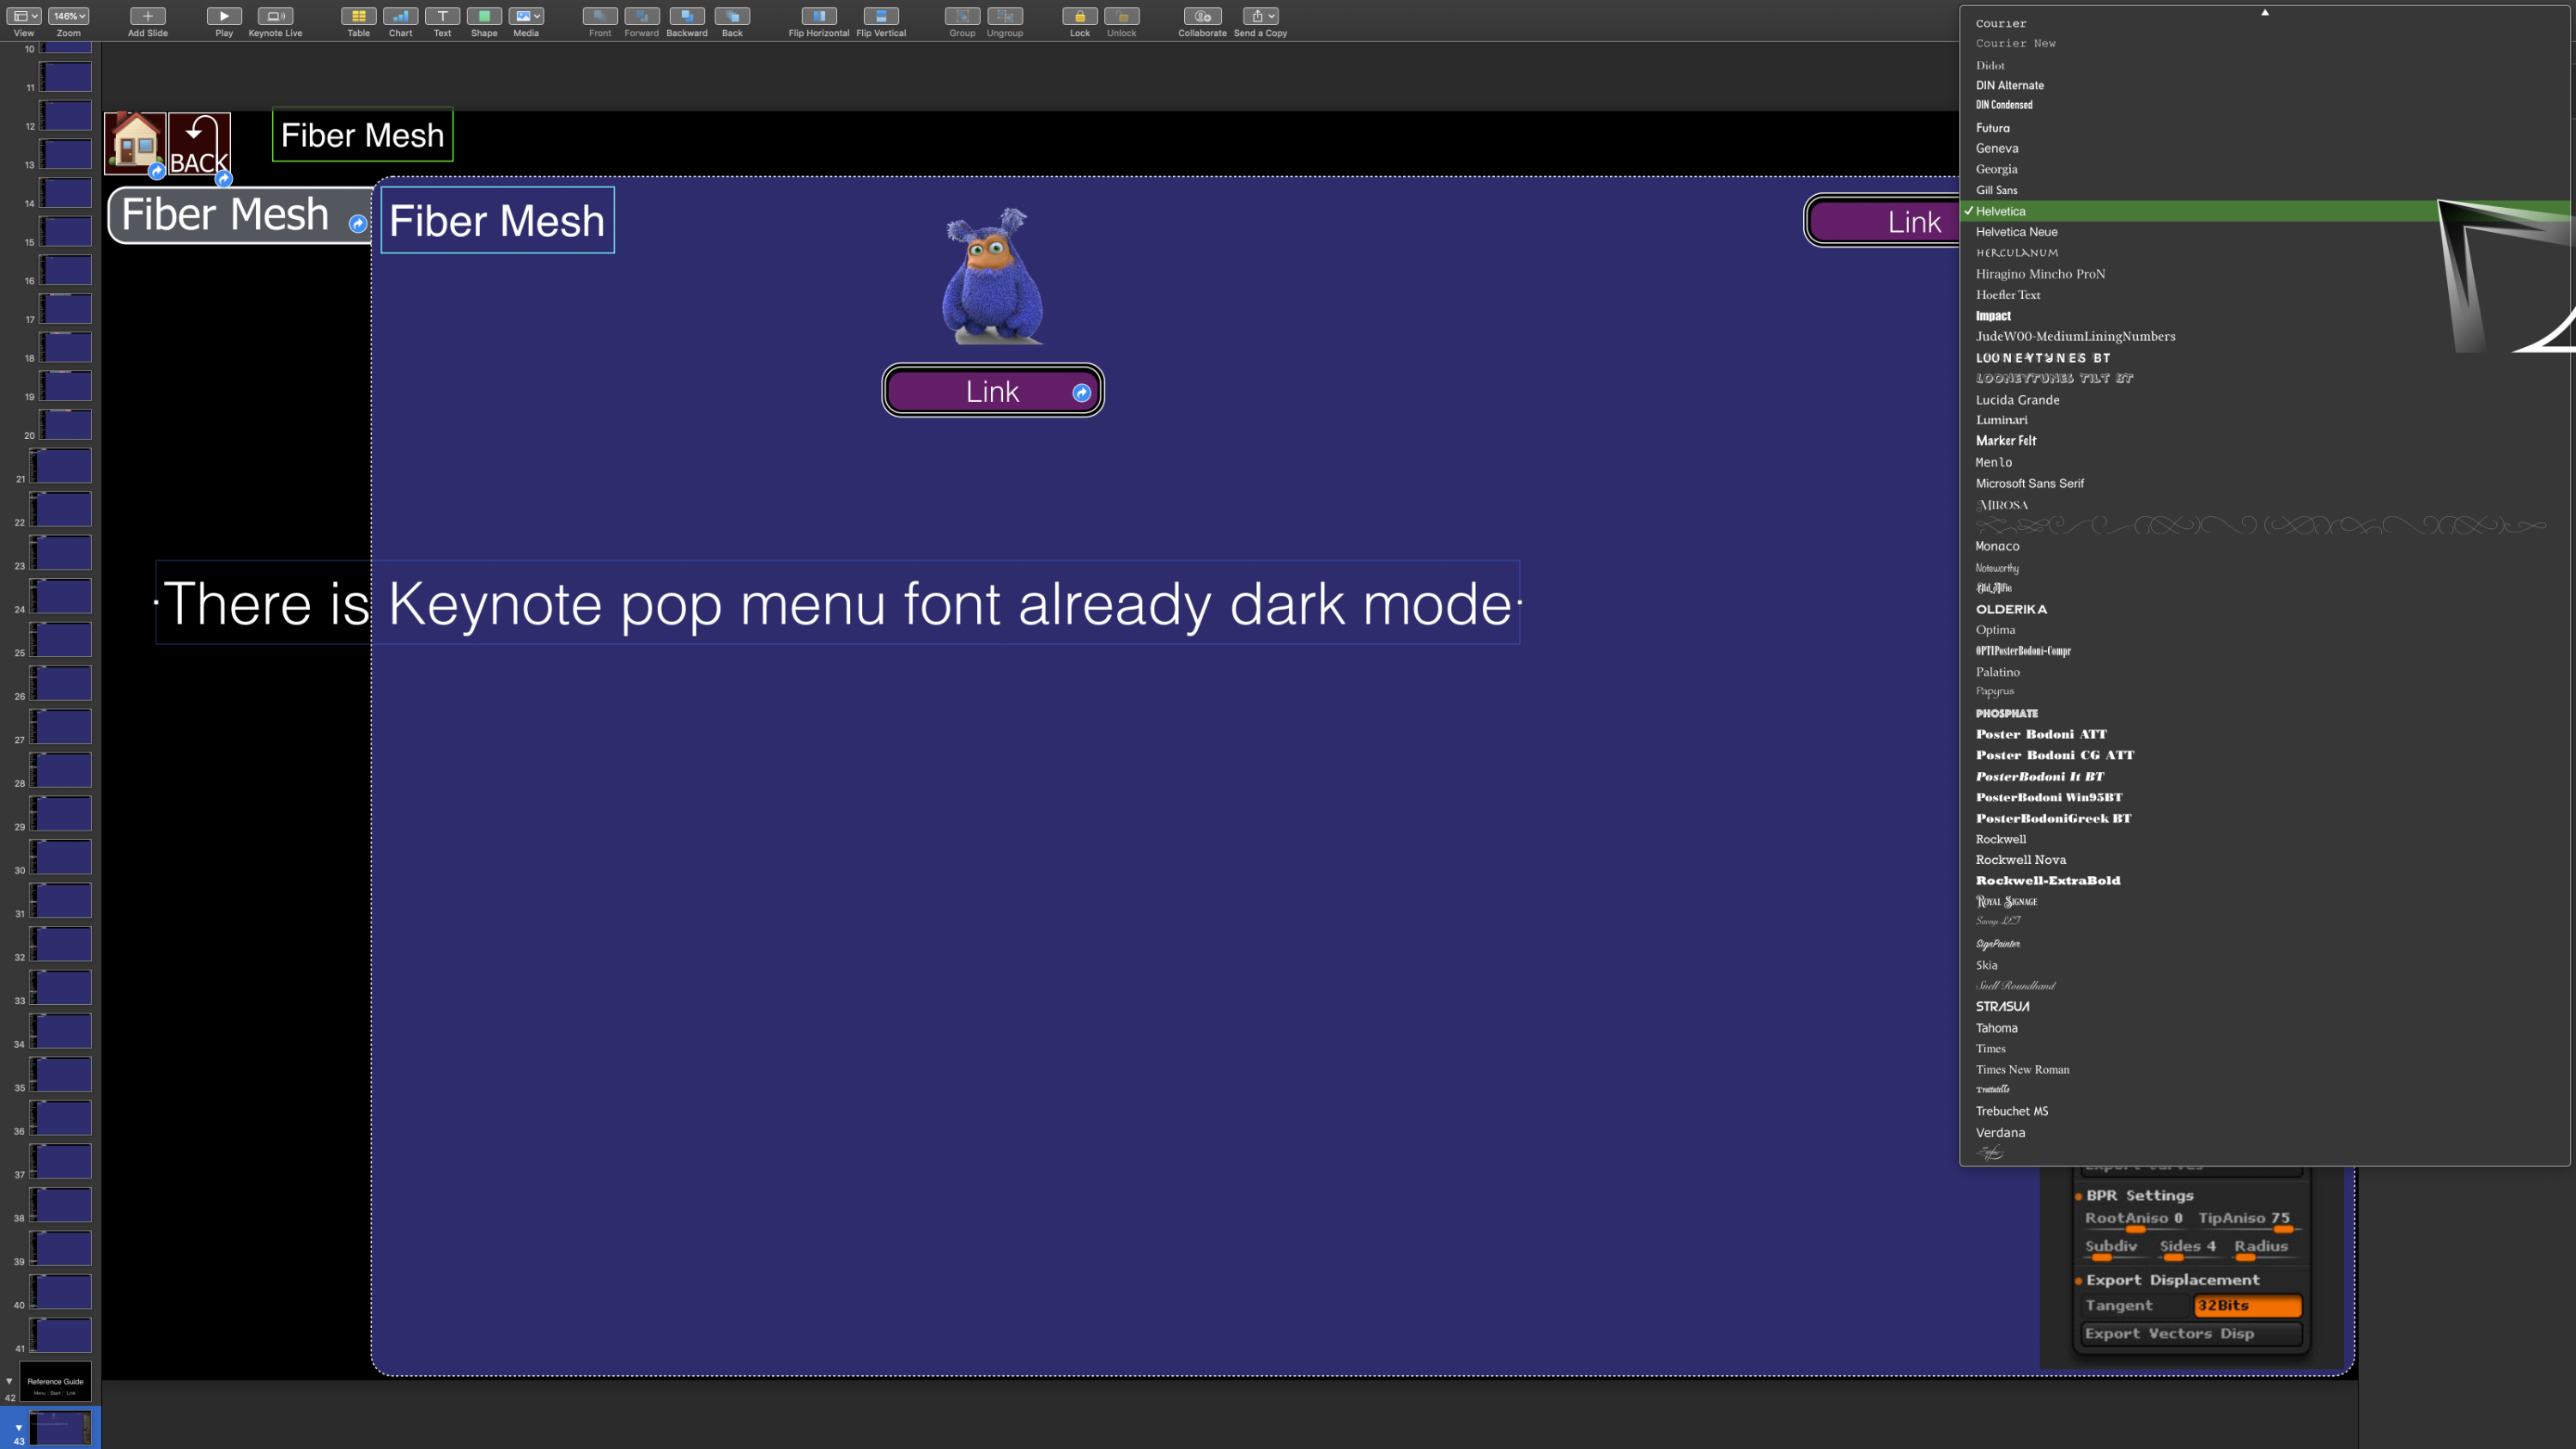
Task: Click the Unlock toolbar icon
Action: point(1122,16)
